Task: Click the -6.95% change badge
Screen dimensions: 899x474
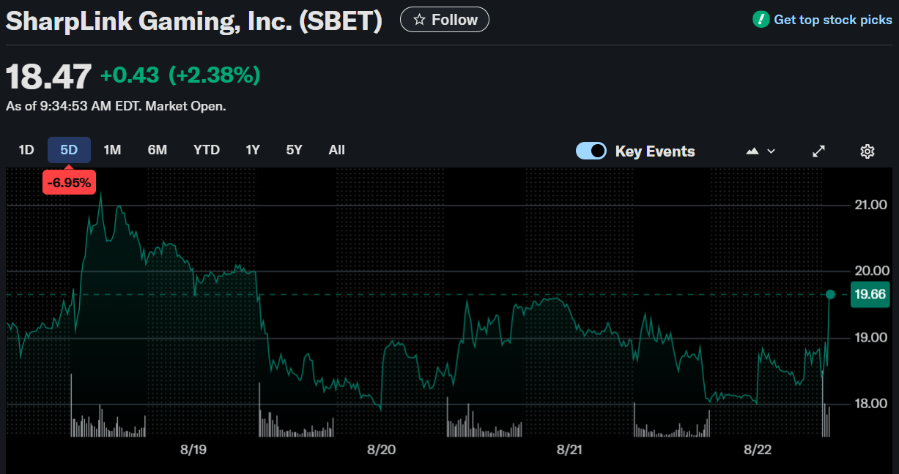Action: tap(69, 183)
